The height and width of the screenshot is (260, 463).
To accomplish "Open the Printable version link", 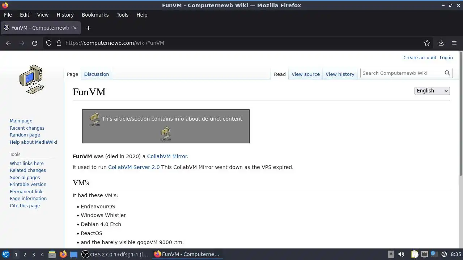I will coord(28,185).
